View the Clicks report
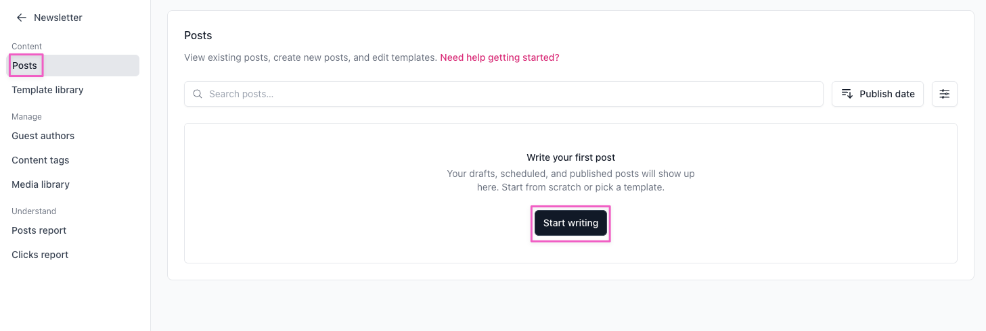 pos(40,255)
